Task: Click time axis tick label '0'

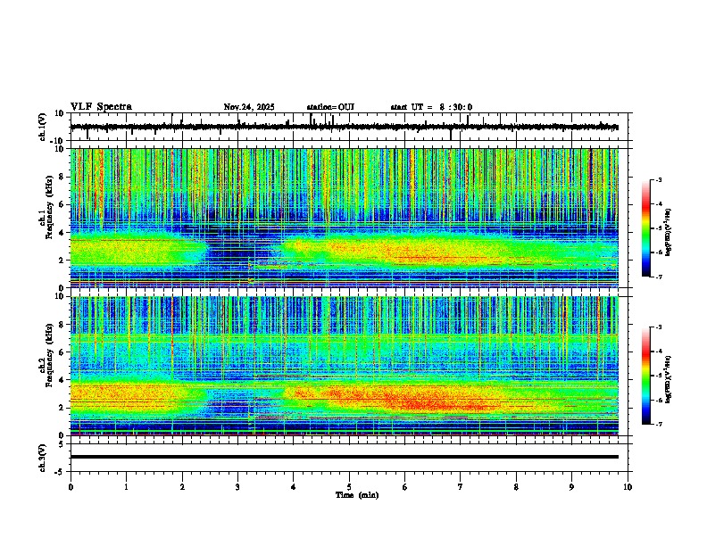Action: coord(71,487)
